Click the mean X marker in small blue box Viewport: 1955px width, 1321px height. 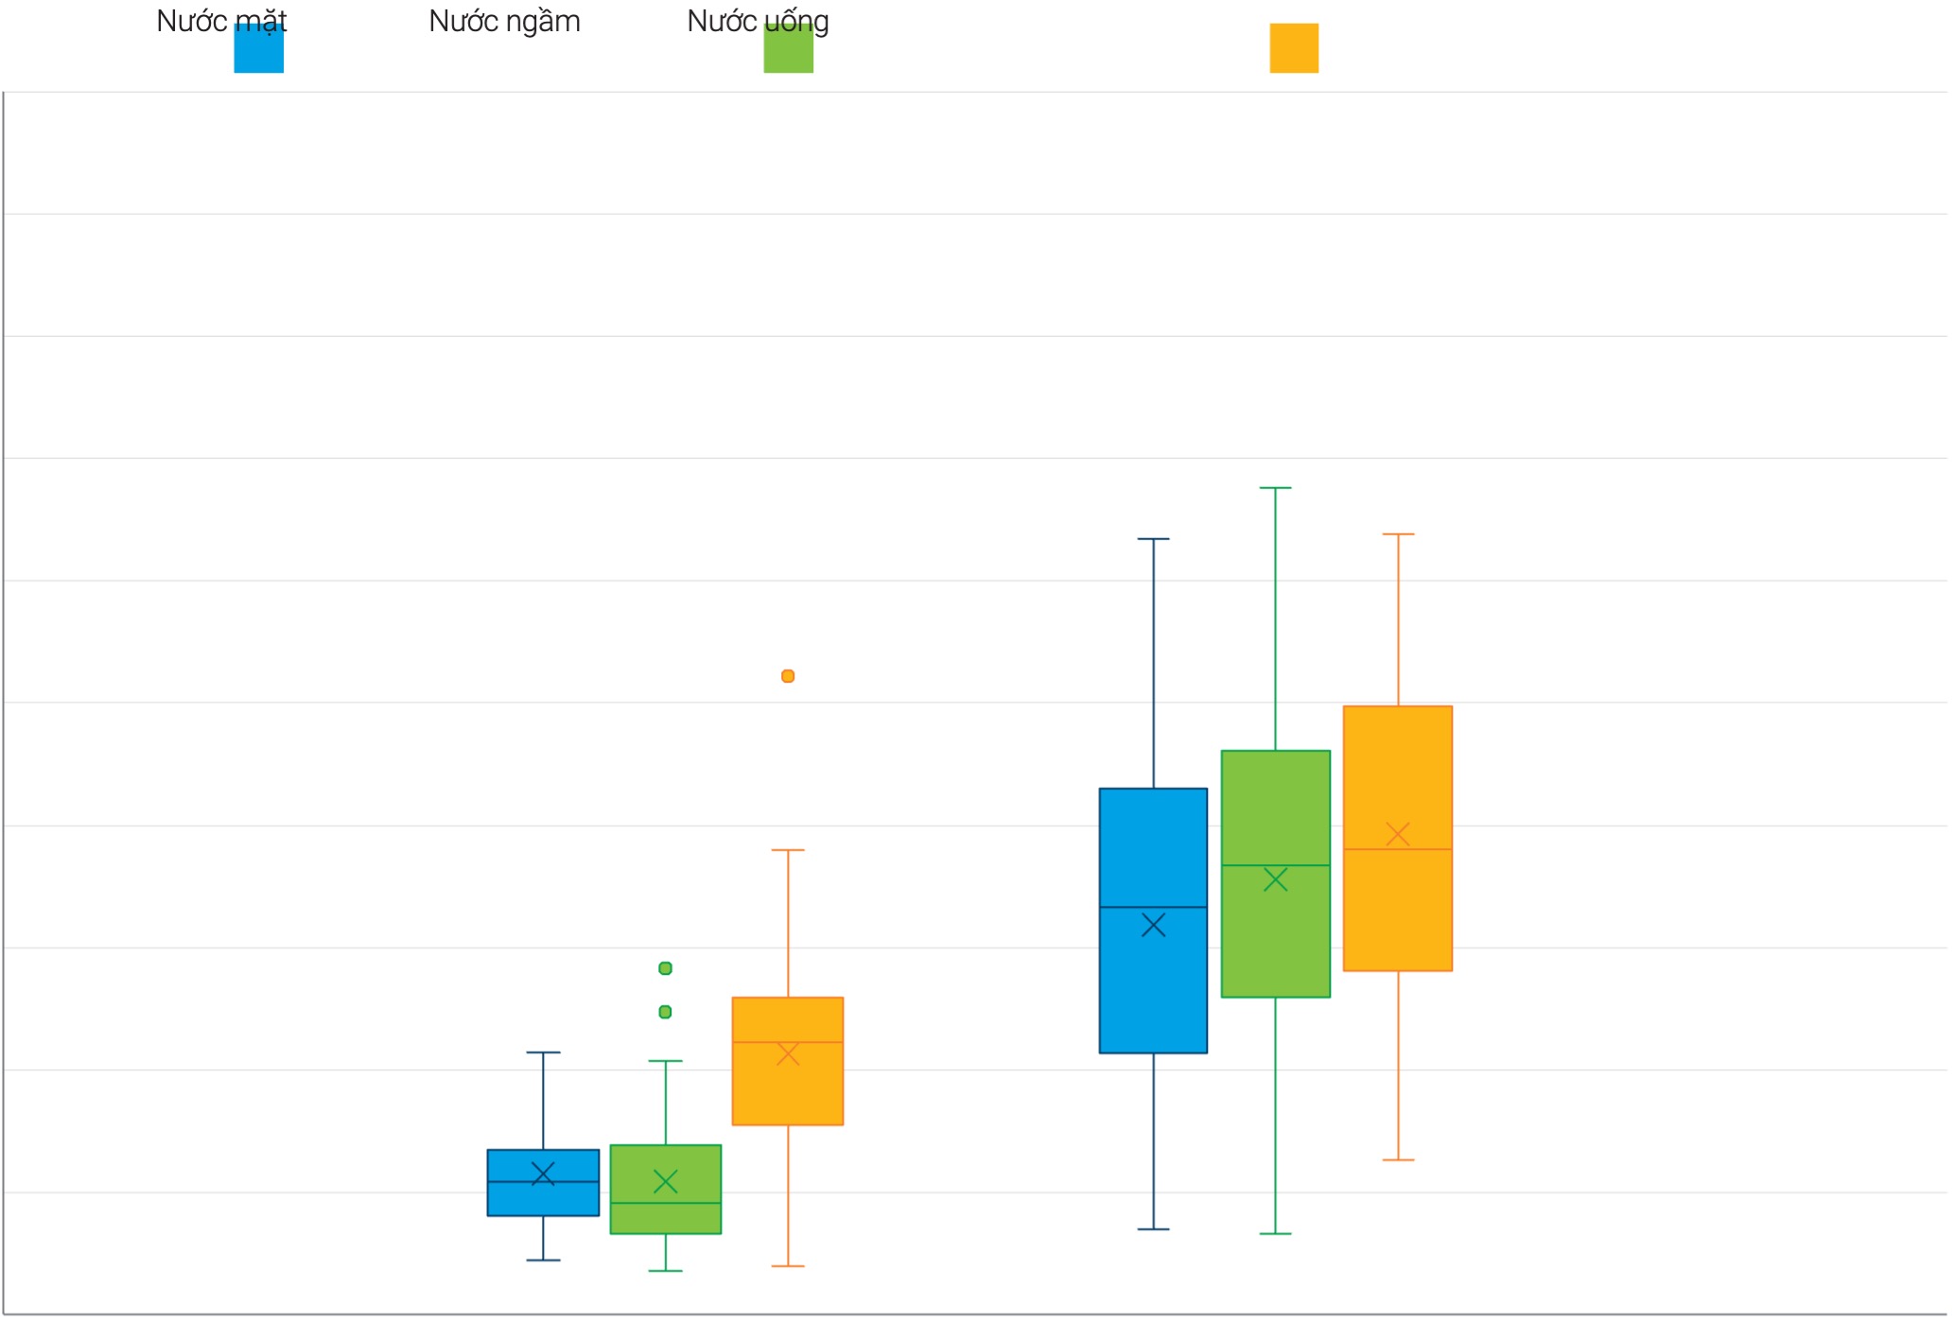[x=543, y=1173]
